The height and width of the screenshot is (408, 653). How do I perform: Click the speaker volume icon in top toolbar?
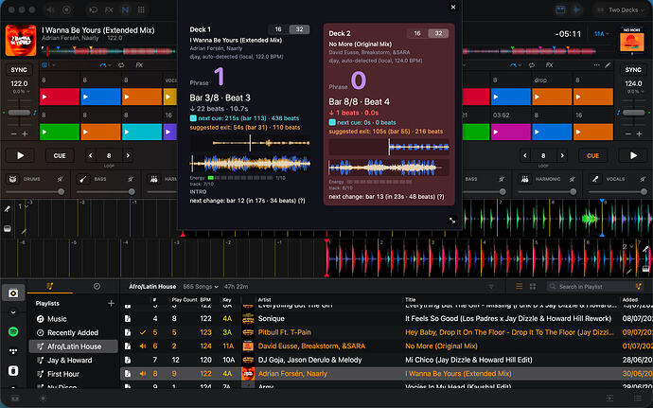pyautogui.click(x=51, y=9)
